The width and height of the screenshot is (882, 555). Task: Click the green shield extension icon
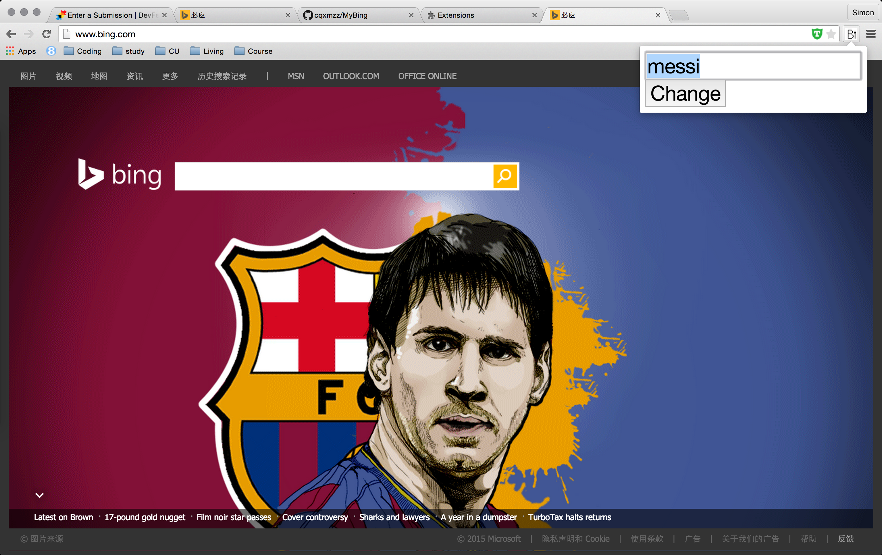click(817, 34)
